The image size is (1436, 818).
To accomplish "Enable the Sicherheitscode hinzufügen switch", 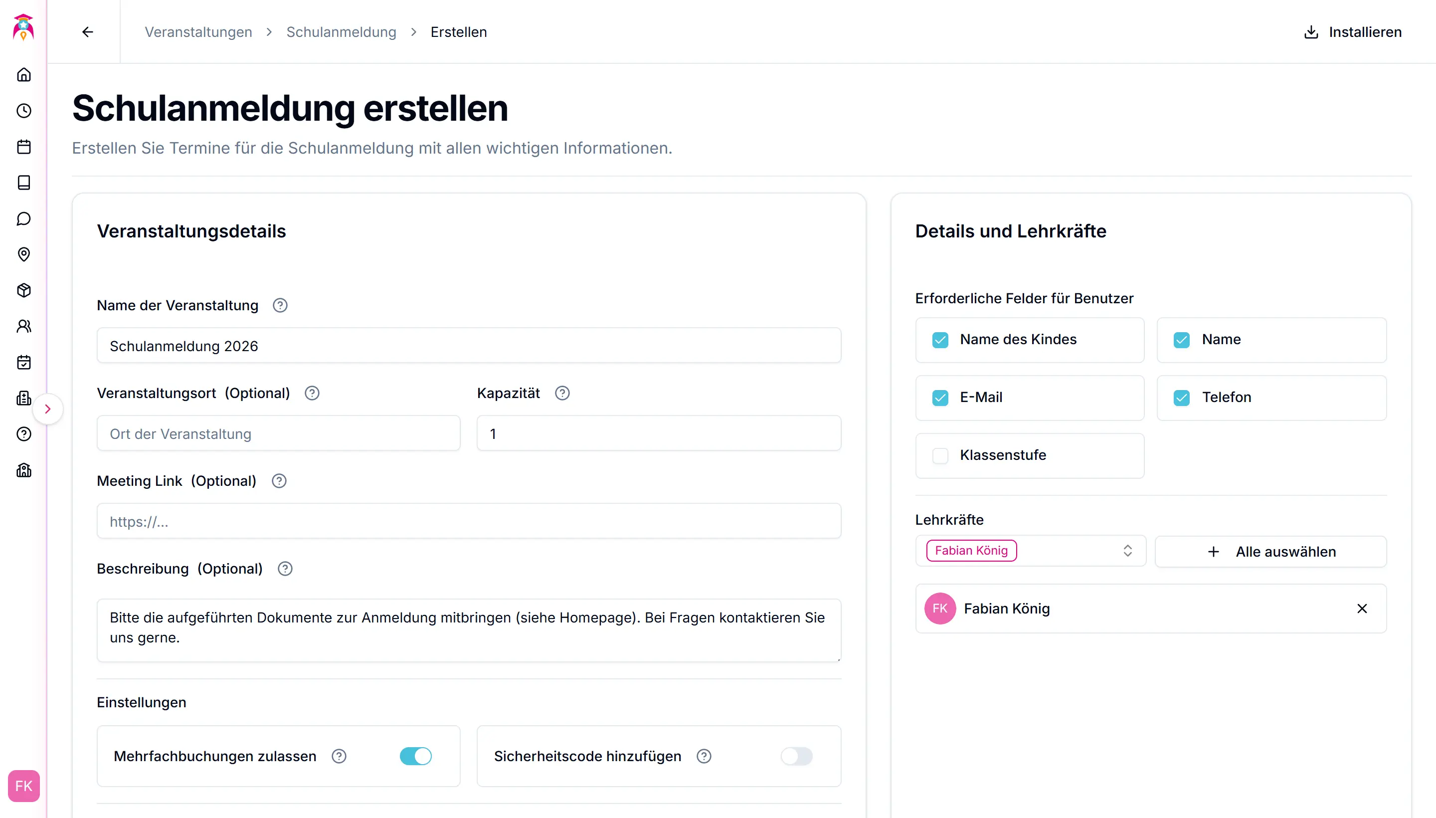I will point(796,756).
